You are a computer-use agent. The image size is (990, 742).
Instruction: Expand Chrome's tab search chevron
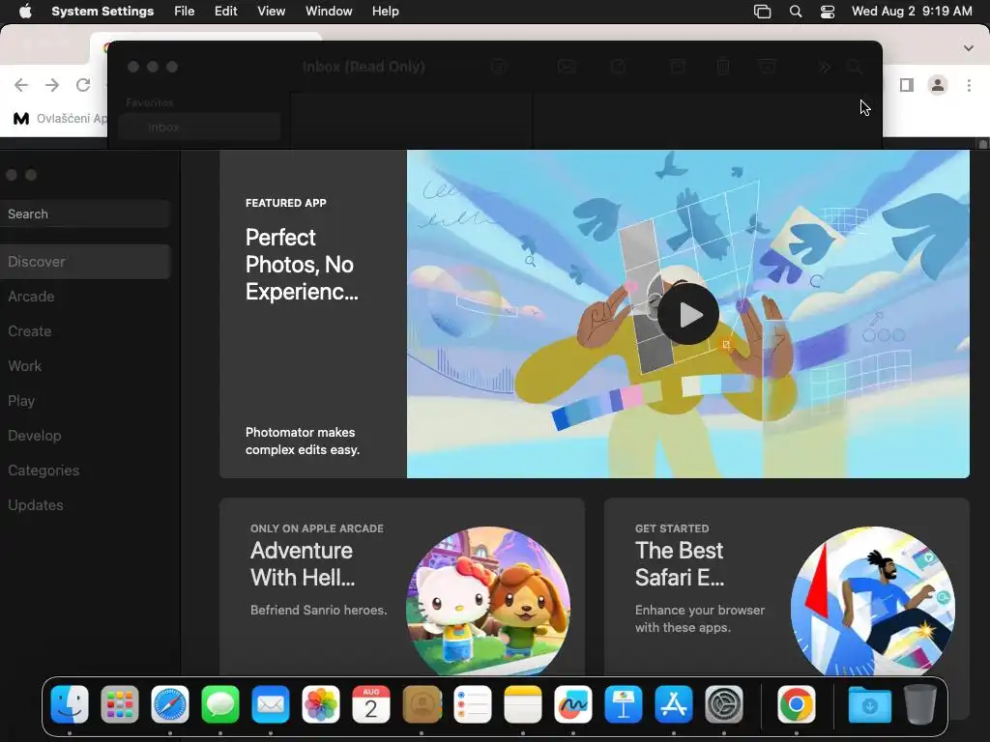(x=969, y=48)
